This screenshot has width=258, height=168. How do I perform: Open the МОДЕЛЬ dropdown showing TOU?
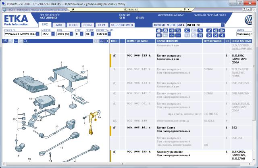click(x=53, y=34)
